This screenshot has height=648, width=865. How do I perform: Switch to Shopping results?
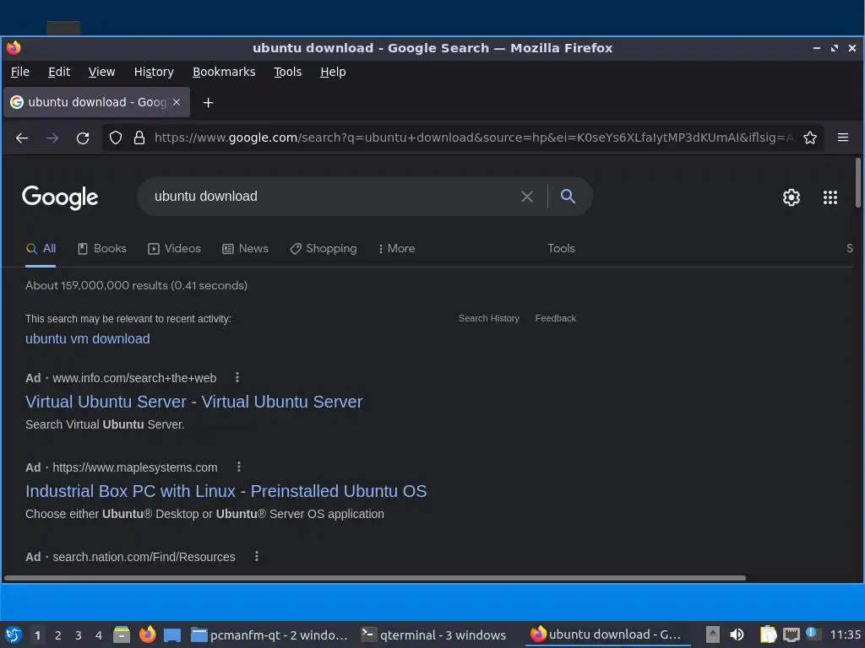coord(324,249)
